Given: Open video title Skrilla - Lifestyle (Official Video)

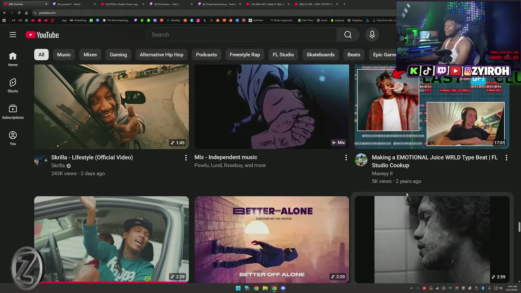Looking at the screenshot, I should point(92,157).
